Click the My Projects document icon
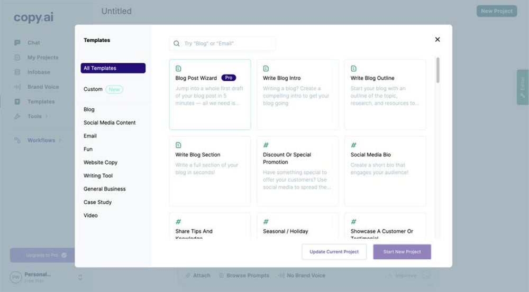This screenshot has height=292, width=529. [17, 58]
